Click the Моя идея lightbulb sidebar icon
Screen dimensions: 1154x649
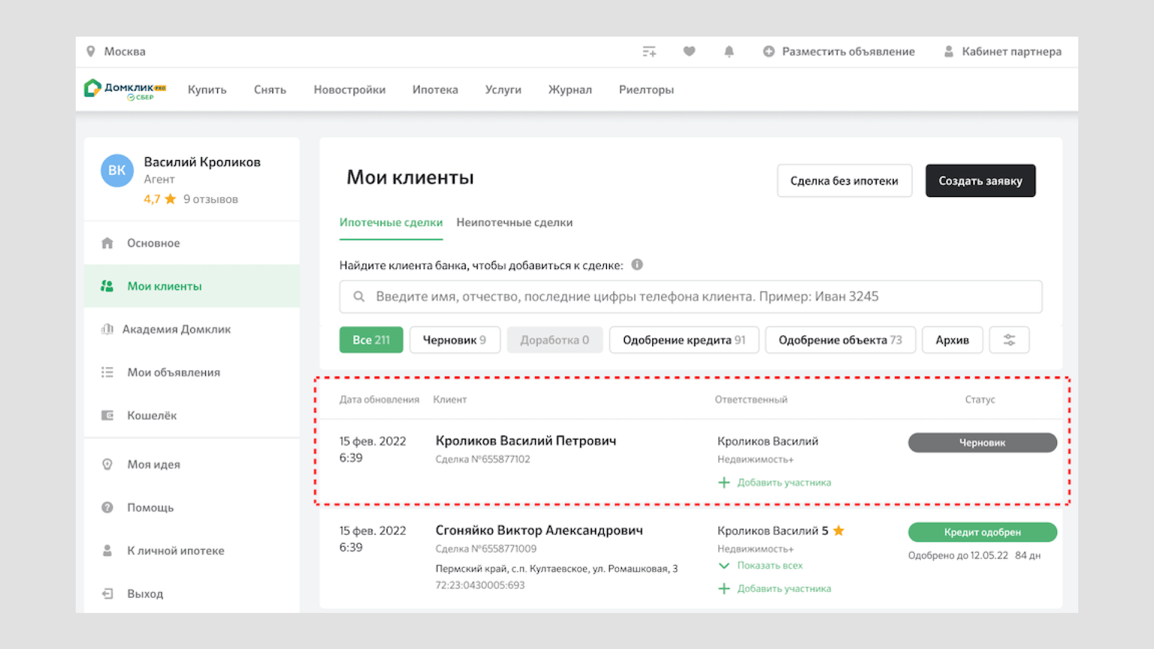(x=107, y=463)
